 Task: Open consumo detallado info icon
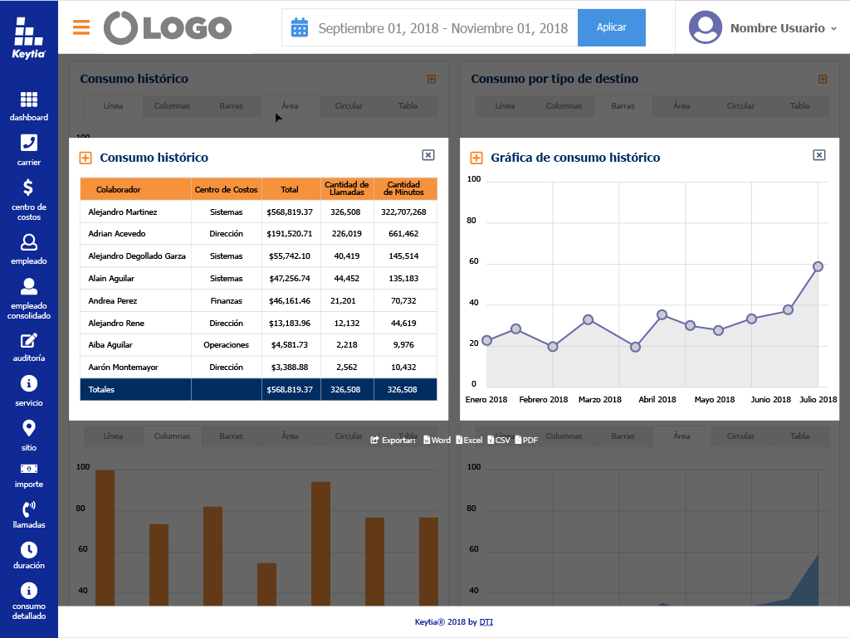[29, 591]
